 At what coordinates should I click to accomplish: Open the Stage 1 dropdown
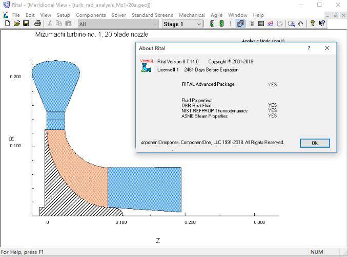pos(182,24)
